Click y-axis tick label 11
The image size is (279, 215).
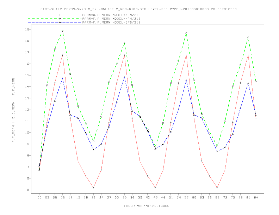(27, 121)
